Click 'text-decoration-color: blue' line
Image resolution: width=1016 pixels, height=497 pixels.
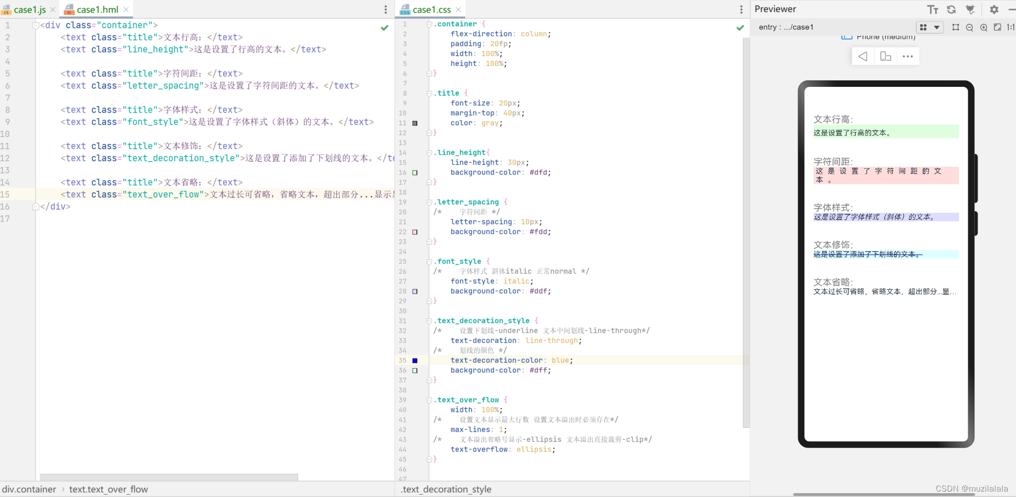pyautogui.click(x=512, y=361)
